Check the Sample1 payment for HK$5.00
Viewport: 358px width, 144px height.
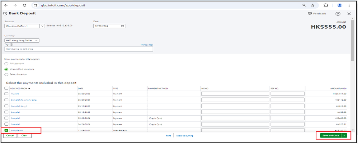click(6, 112)
